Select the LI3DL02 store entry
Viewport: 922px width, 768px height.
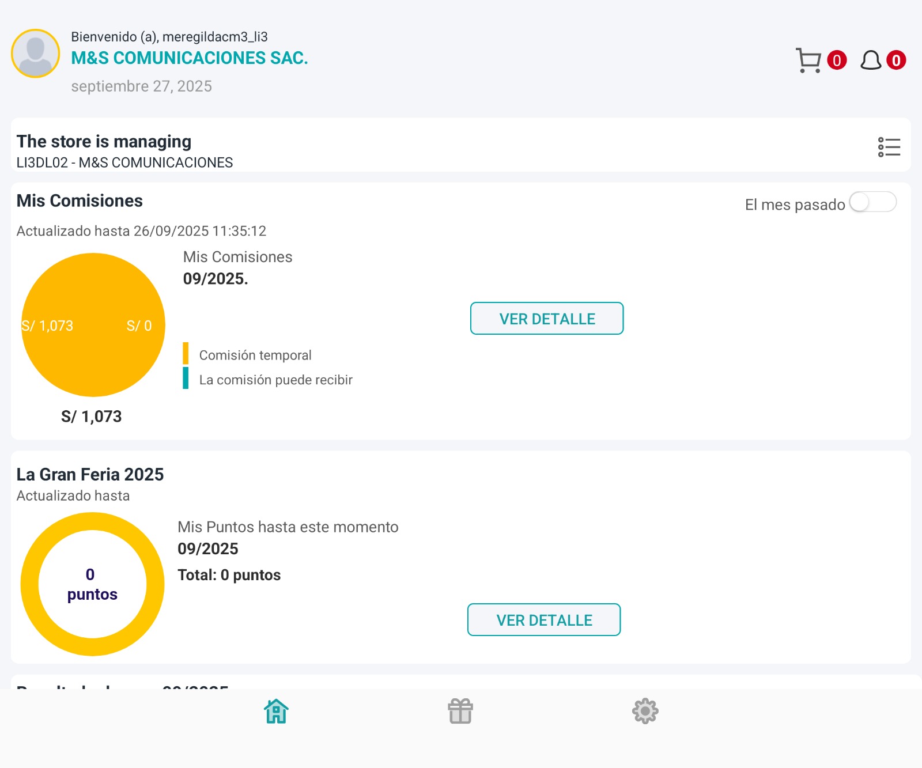[x=124, y=162]
